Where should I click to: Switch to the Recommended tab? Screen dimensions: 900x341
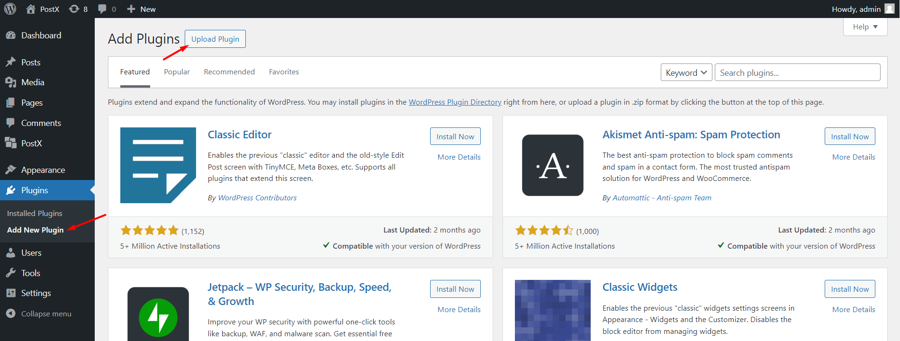point(229,72)
